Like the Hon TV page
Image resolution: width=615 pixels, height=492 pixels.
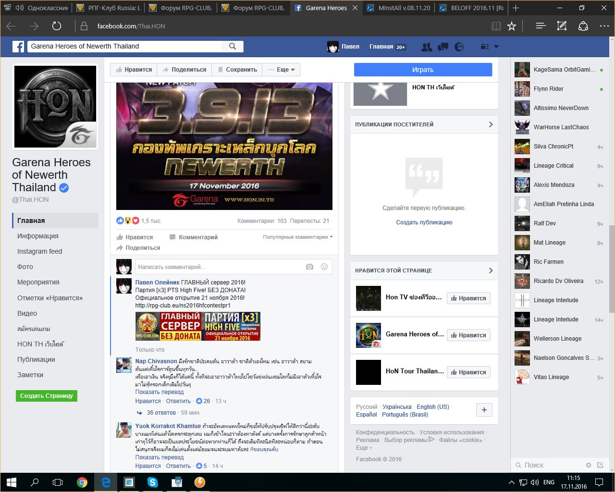(468, 298)
